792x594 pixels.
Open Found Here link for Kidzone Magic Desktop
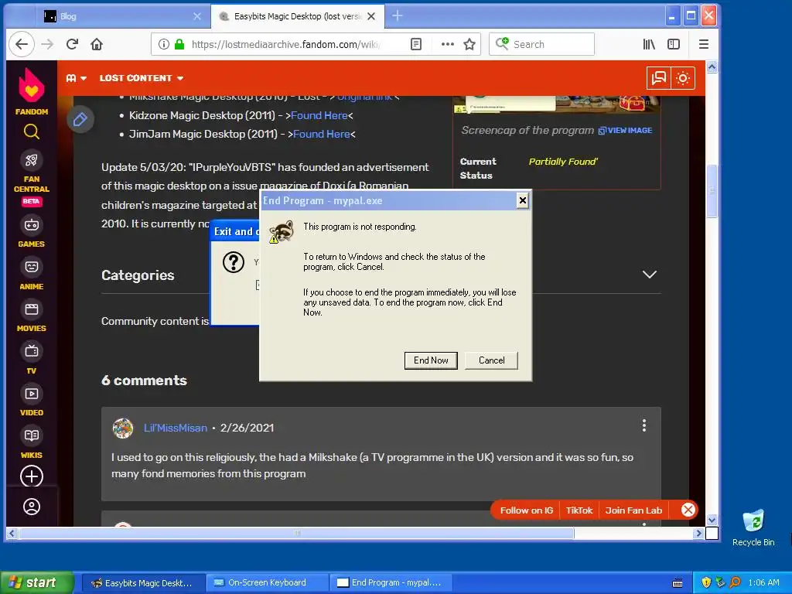[x=319, y=116]
